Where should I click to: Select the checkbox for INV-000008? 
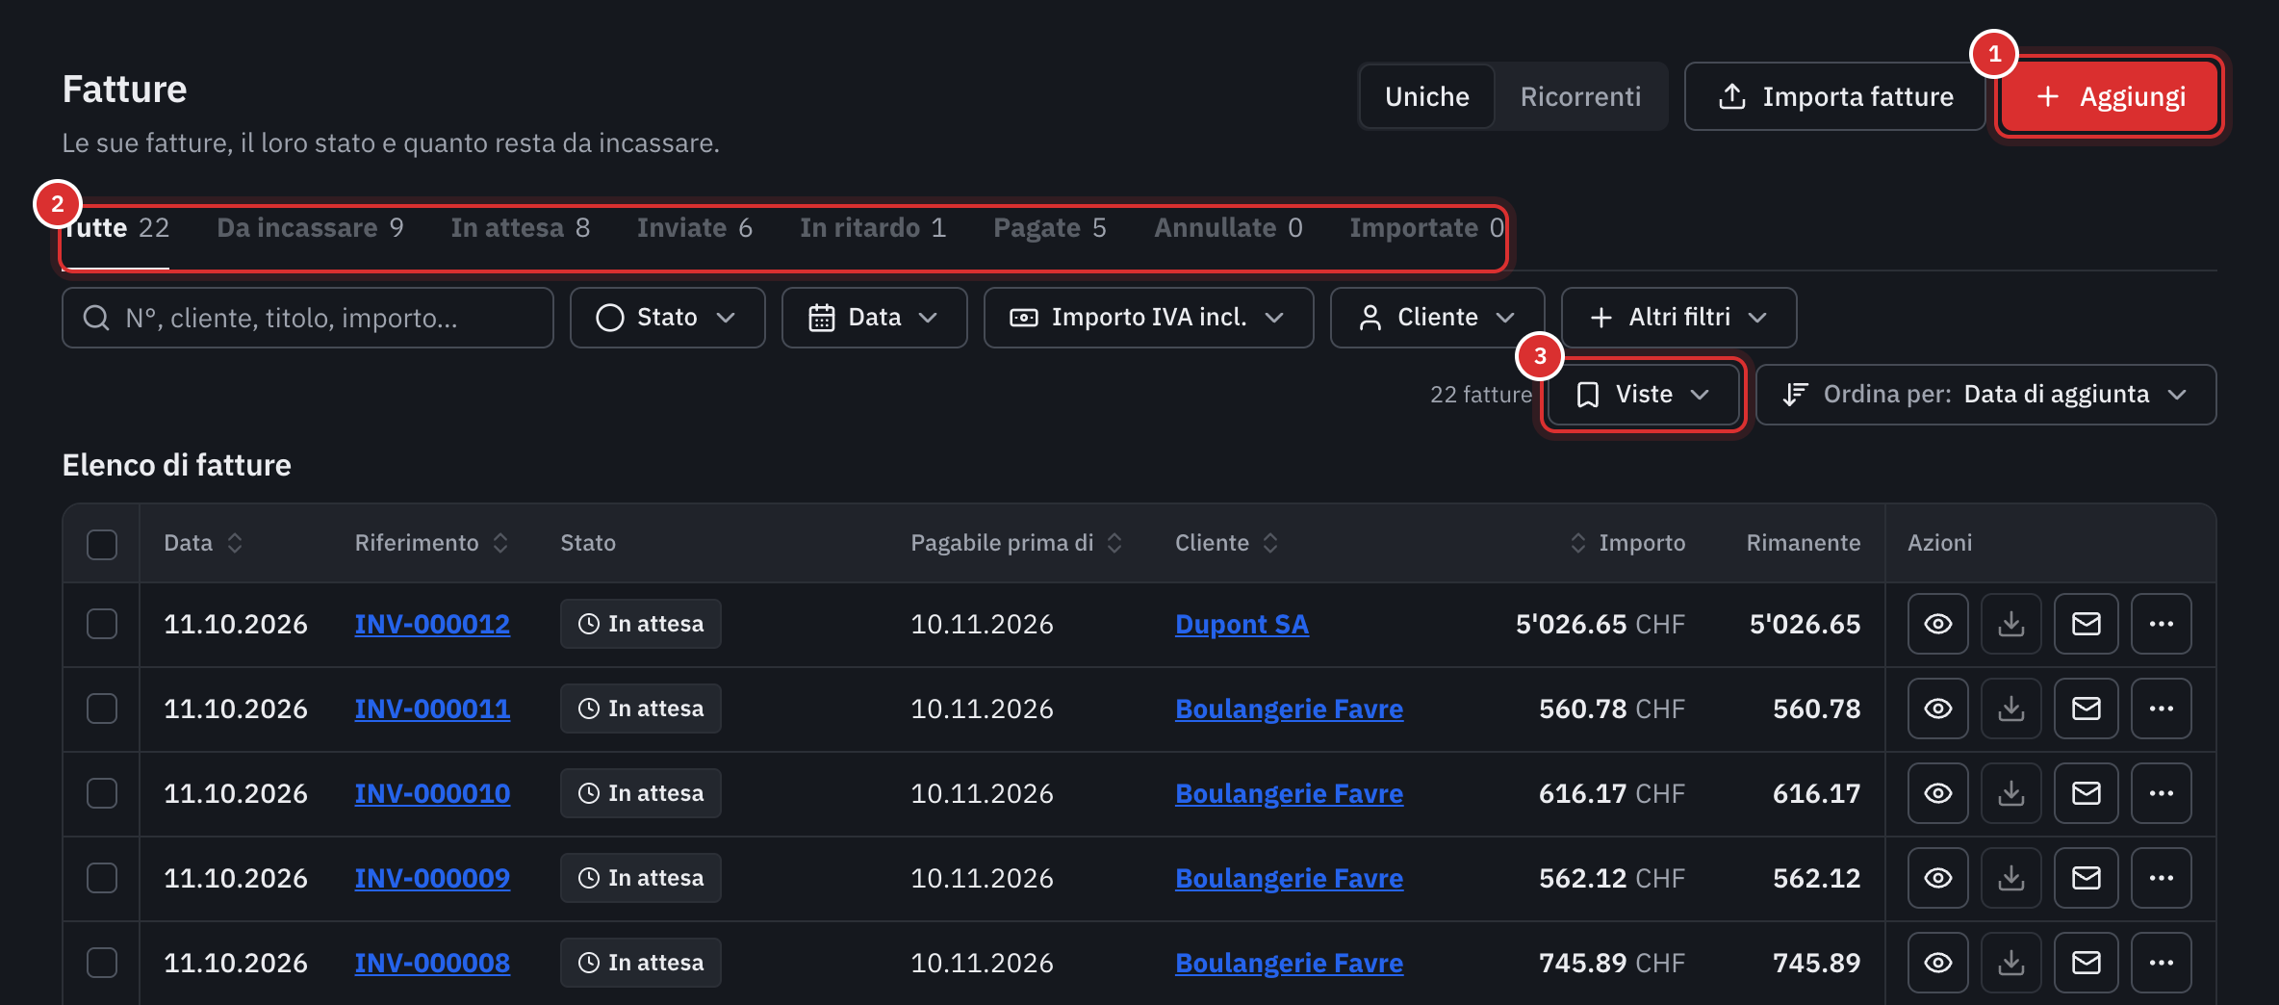[x=102, y=963]
